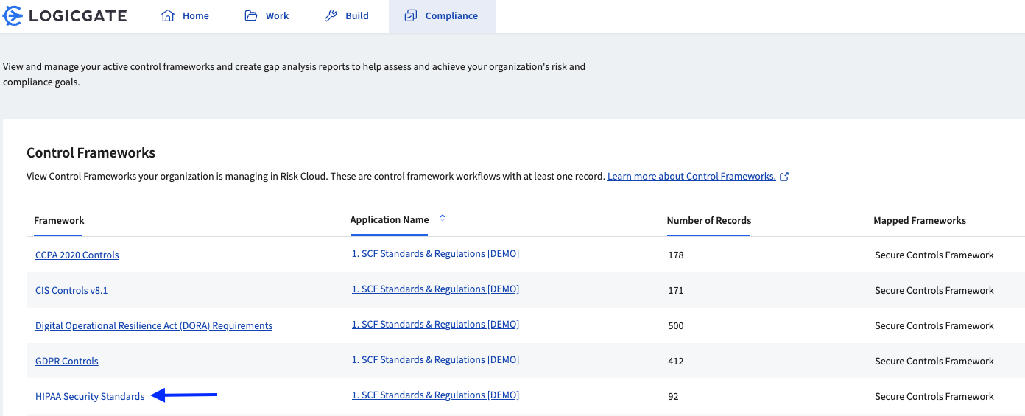This screenshot has height=416, width=1025.
Task: Click Mapped Frameworks column header
Action: (919, 220)
